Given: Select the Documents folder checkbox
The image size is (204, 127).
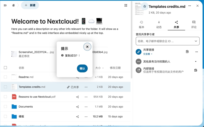Looking at the screenshot, I should 5,107.
